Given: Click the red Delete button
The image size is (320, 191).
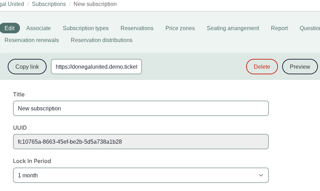Looking at the screenshot, I should point(261,67).
